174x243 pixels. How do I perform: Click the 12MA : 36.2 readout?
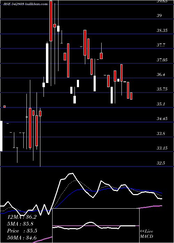click(22, 217)
